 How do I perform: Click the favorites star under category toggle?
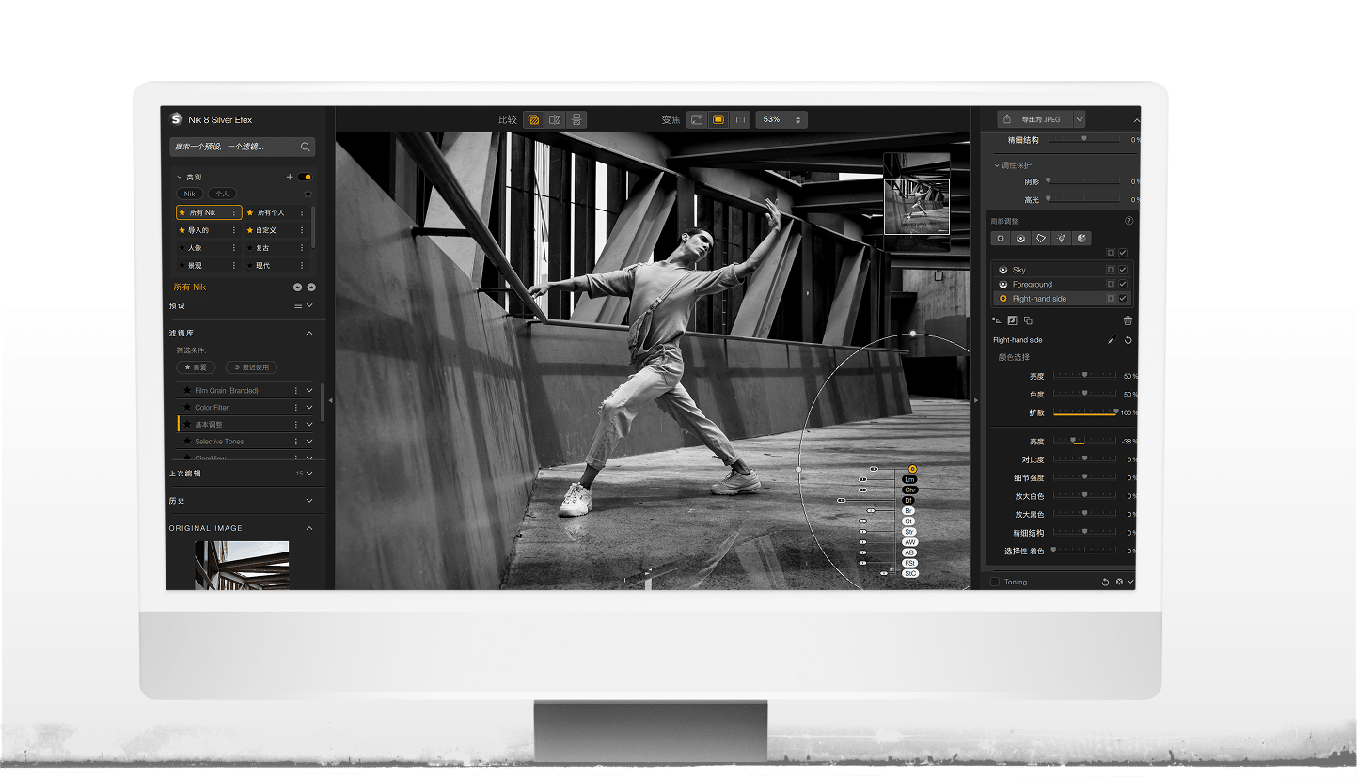click(x=308, y=194)
